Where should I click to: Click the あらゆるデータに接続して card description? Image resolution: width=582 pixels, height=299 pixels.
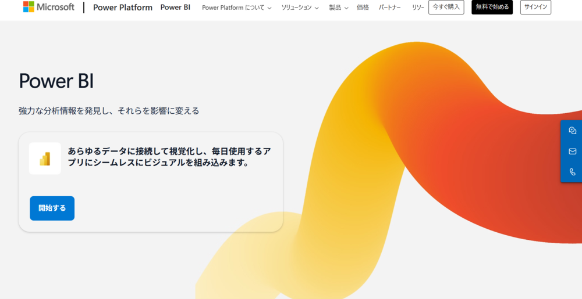(169, 157)
